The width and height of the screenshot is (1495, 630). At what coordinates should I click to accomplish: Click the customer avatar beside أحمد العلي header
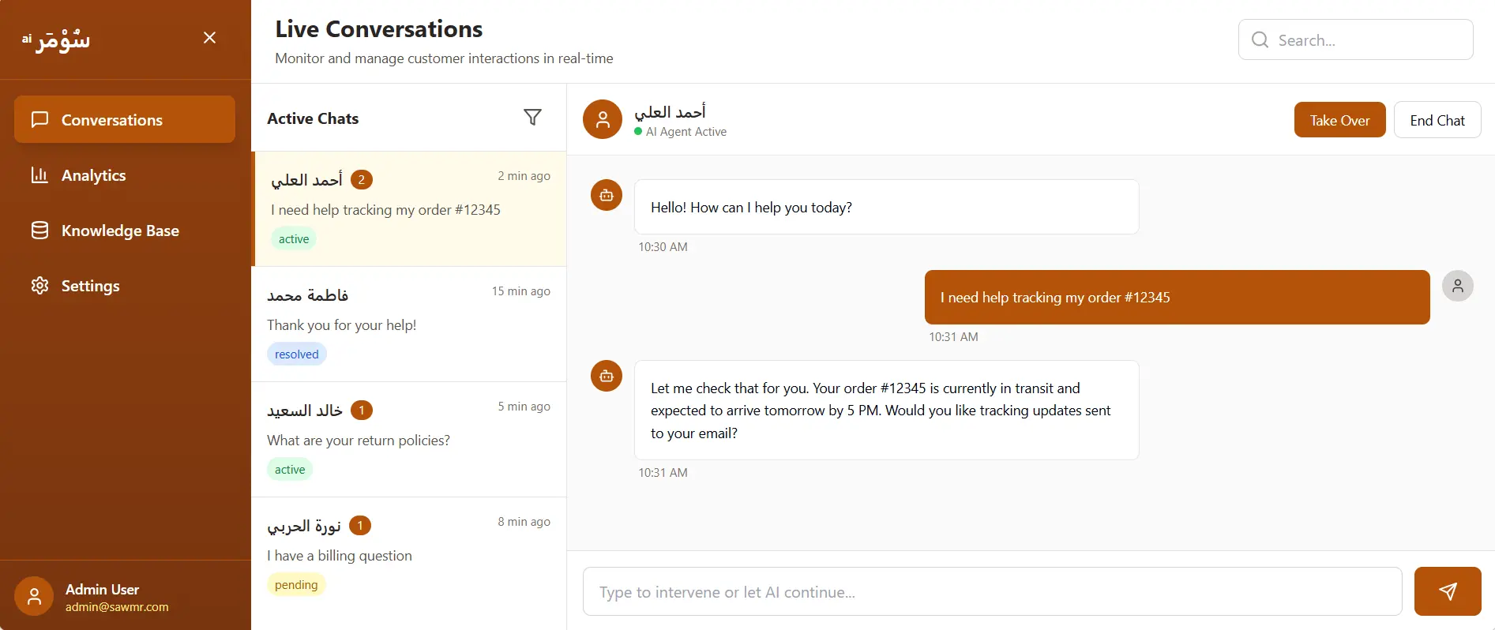603,119
